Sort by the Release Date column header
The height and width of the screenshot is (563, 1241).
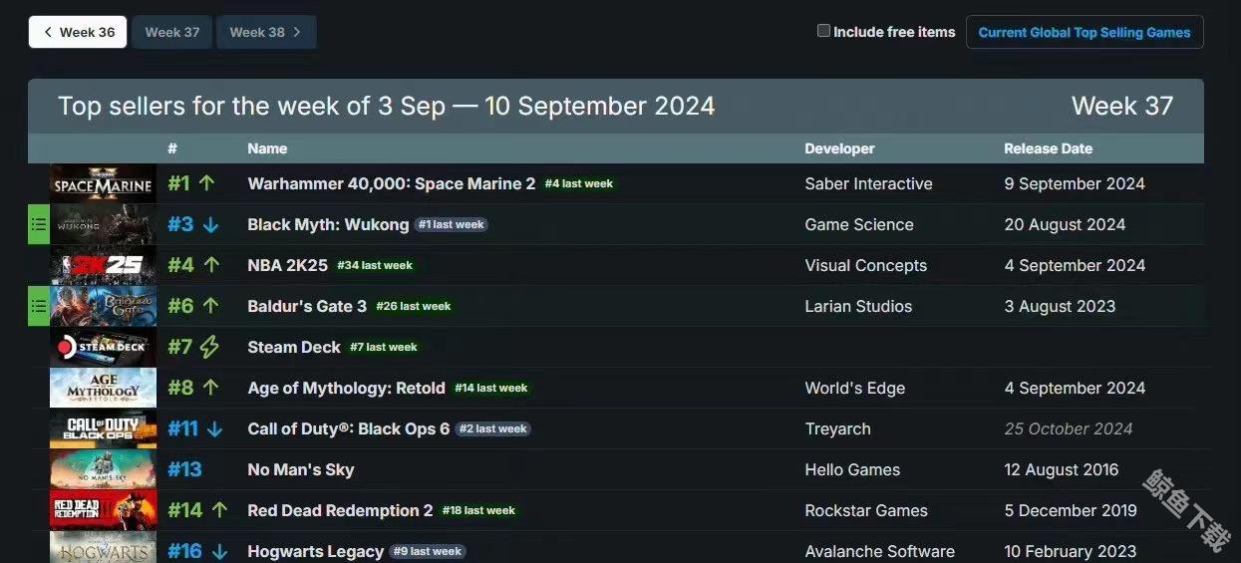pyautogui.click(x=1048, y=148)
